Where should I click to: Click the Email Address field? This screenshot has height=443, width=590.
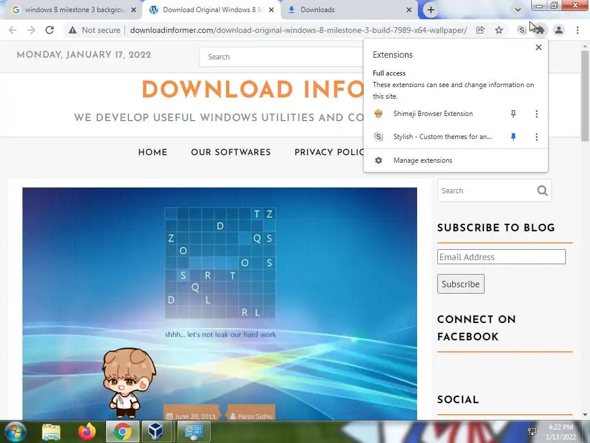(x=501, y=257)
